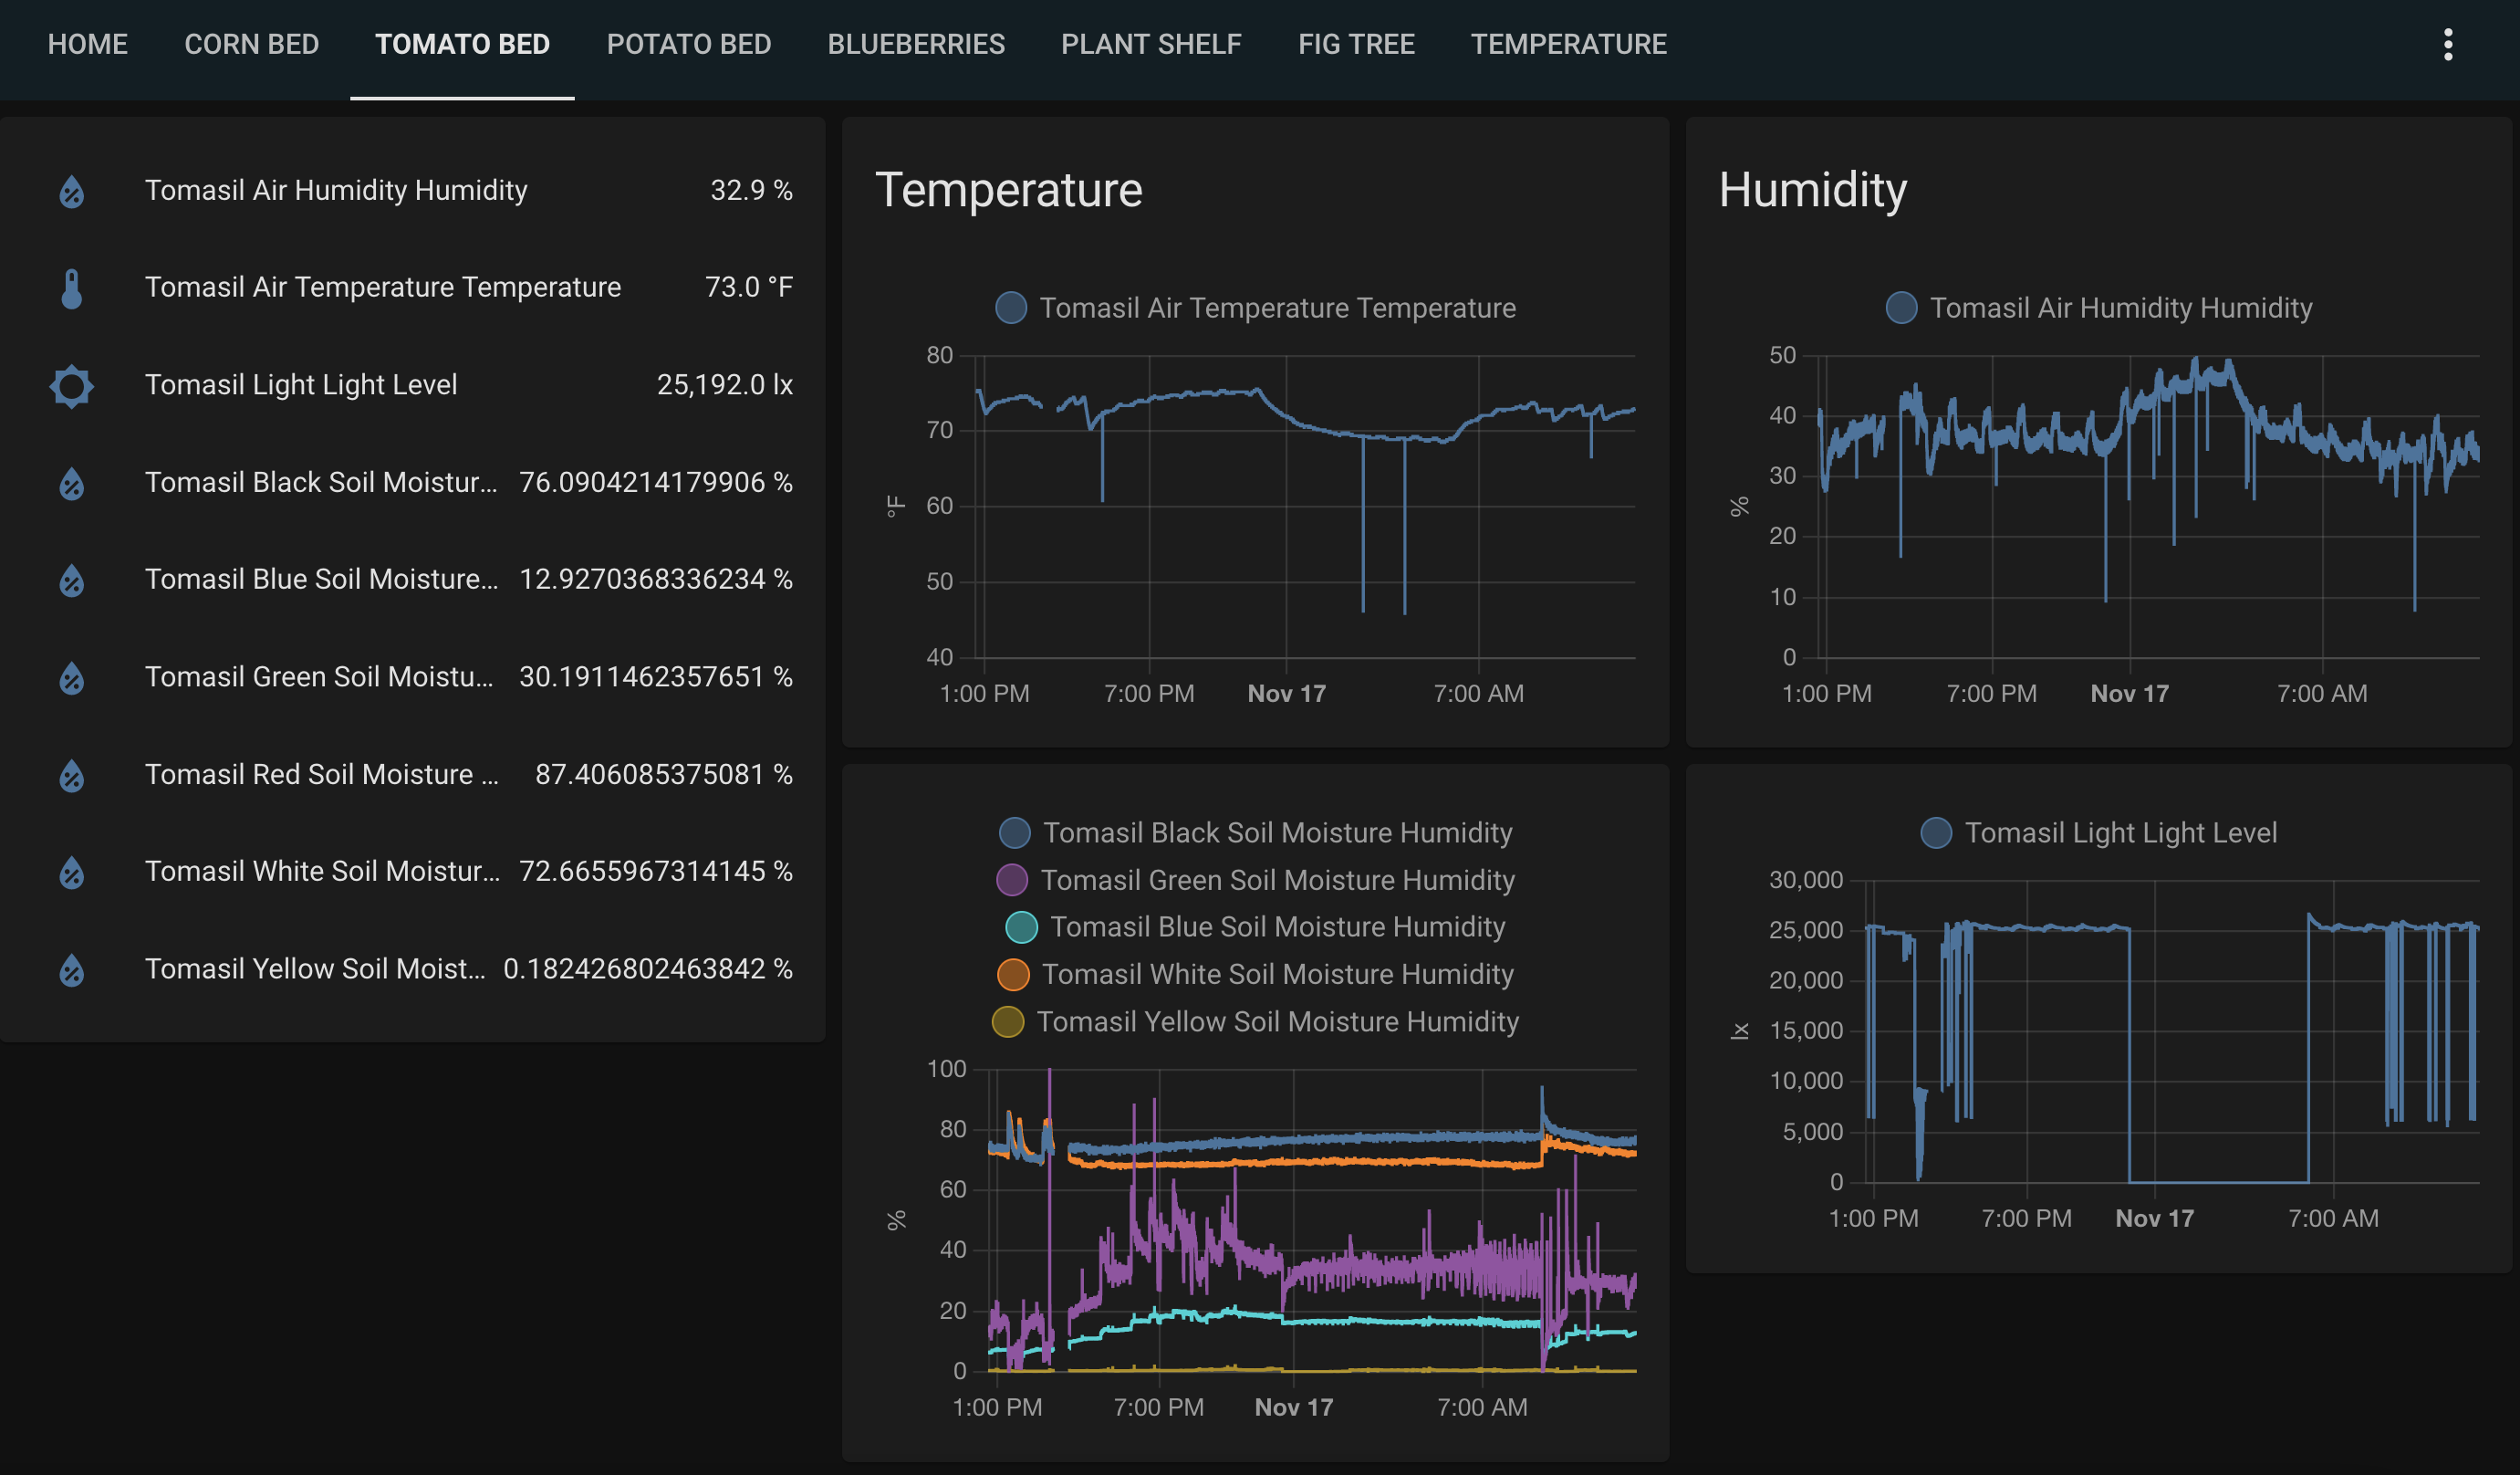The image size is (2520, 1475).
Task: Open the Fig Tree tab
Action: (x=1355, y=44)
